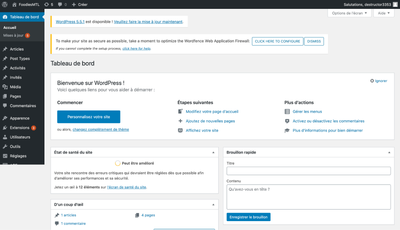Click into the Titre input field

(308, 171)
